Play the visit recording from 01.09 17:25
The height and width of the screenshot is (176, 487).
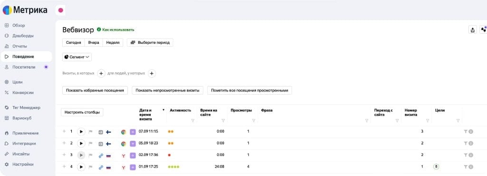pyautogui.click(x=81, y=167)
